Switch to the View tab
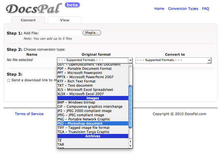The height and width of the screenshot is (157, 222). click(65, 20)
